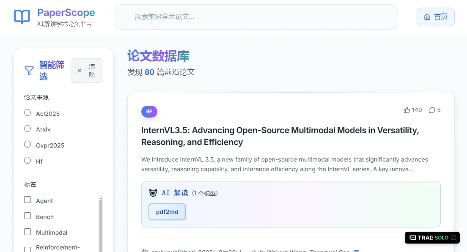The height and width of the screenshot is (252, 467).
Task: Click the PaperScope open book logo icon
Action: pos(22,17)
